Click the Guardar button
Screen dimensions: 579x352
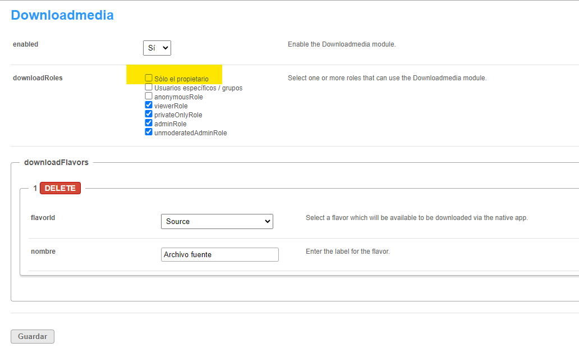[x=33, y=336]
